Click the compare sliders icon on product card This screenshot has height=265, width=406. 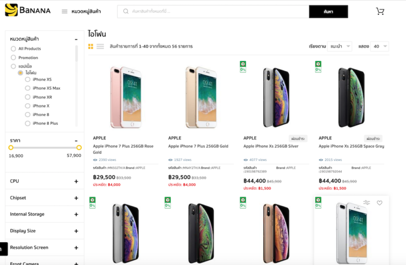pos(366,203)
